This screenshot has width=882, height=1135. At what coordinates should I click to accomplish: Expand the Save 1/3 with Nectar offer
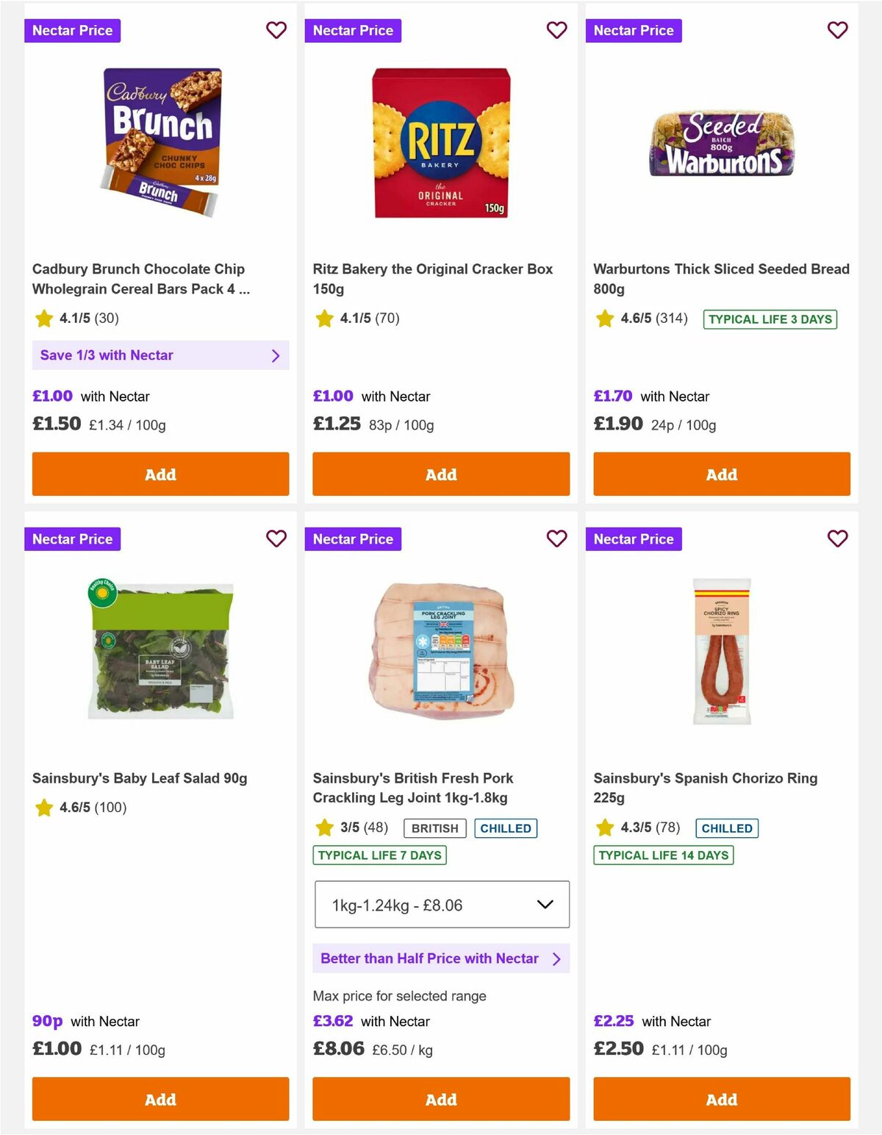(x=160, y=355)
